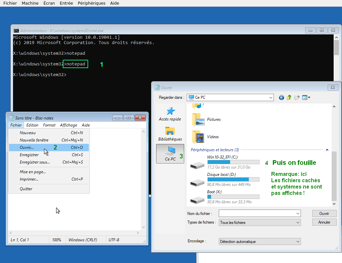
Task: Open VirtualBox Entrée menu
Action: click(66, 3)
